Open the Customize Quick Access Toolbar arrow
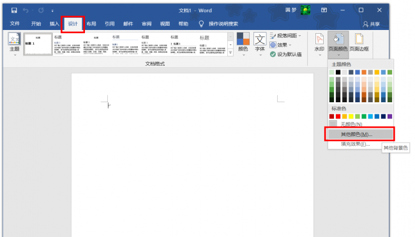Screen dimensions: 415x237 (x=52, y=11)
